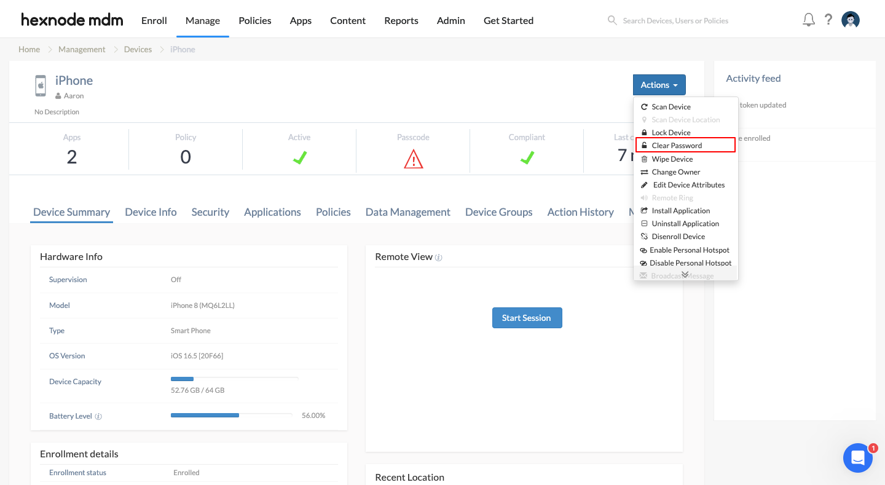Open the Content top menu
Viewport: 885px width, 485px height.
click(x=348, y=20)
